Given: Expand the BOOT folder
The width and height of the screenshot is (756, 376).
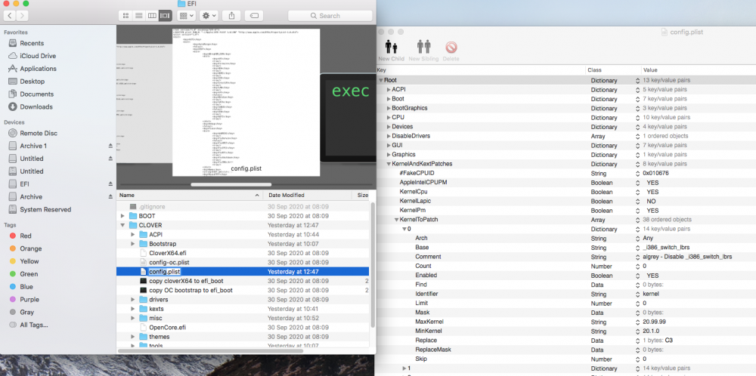Looking at the screenshot, I should pos(123,216).
